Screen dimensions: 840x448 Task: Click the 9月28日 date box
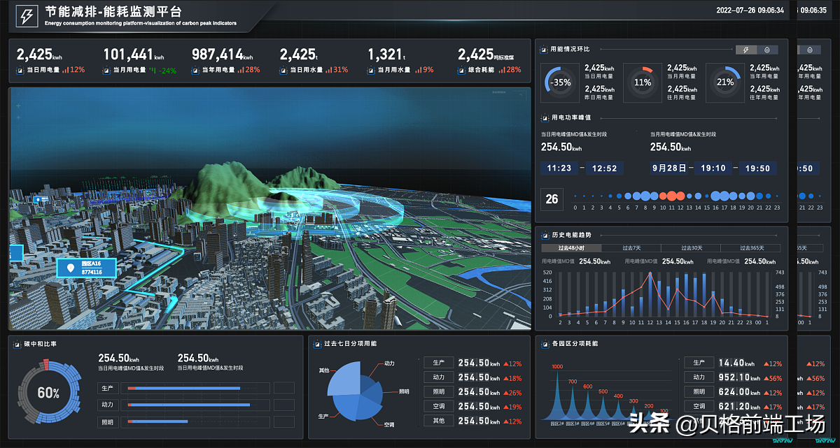(668, 168)
